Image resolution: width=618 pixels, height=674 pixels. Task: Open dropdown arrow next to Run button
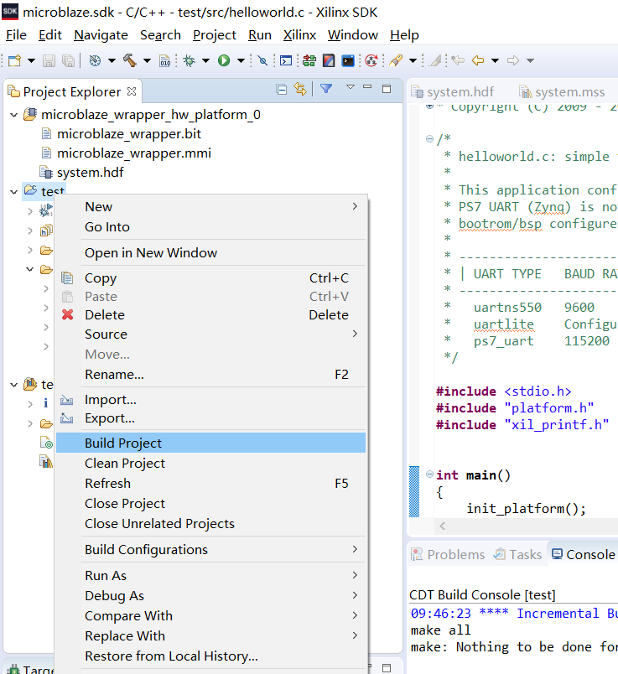point(241,60)
